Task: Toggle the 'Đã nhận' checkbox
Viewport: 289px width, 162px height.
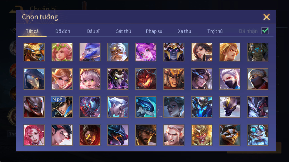Action: (x=265, y=31)
